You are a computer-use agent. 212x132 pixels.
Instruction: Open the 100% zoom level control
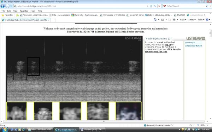pos(202,125)
